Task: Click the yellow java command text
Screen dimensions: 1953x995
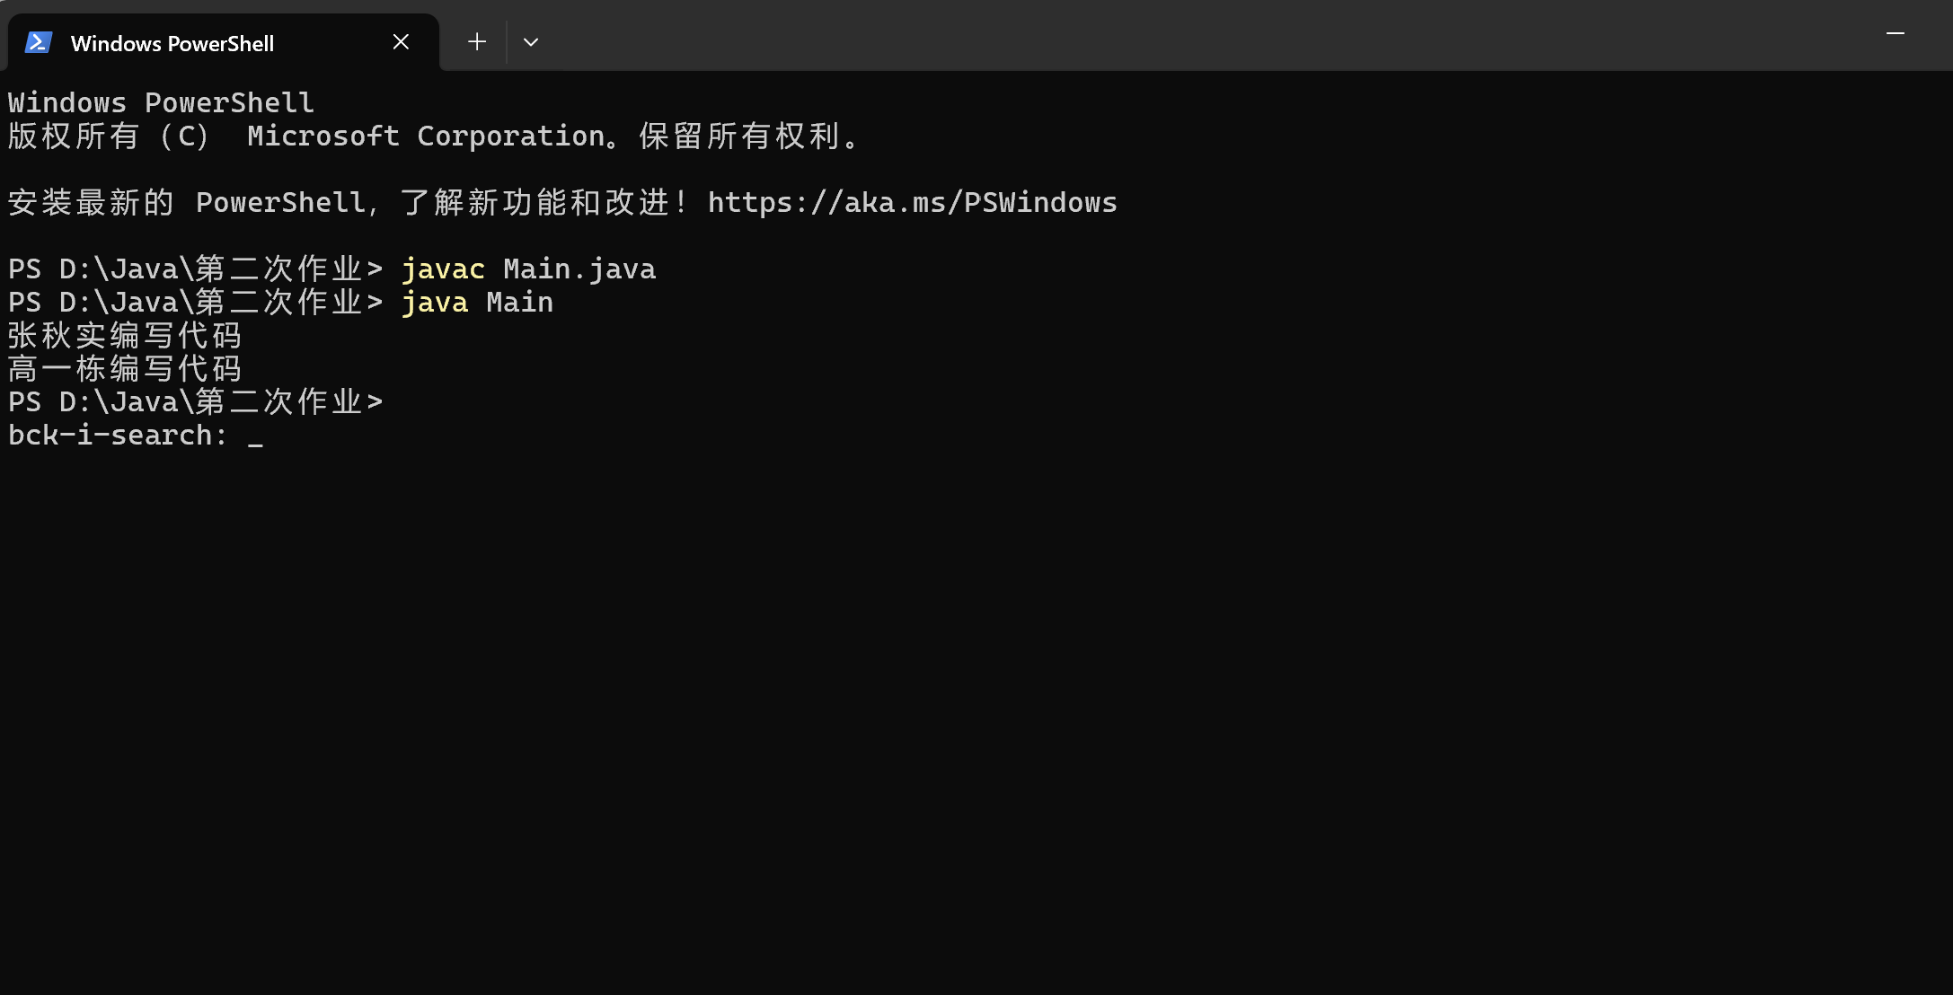Action: 435,303
